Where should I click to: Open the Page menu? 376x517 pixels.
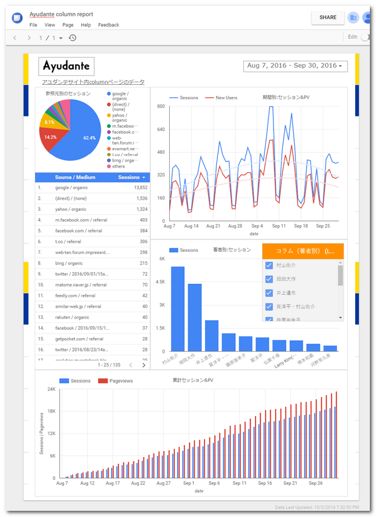point(68,25)
